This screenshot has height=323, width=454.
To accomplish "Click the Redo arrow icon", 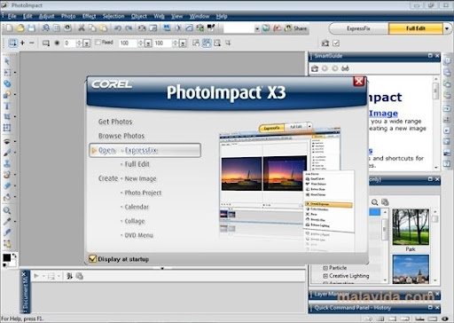I will pos(129,28).
